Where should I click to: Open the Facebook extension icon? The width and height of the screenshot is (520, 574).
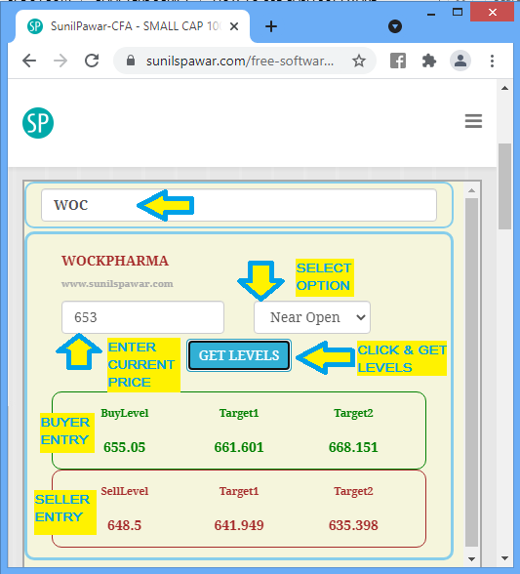point(398,61)
